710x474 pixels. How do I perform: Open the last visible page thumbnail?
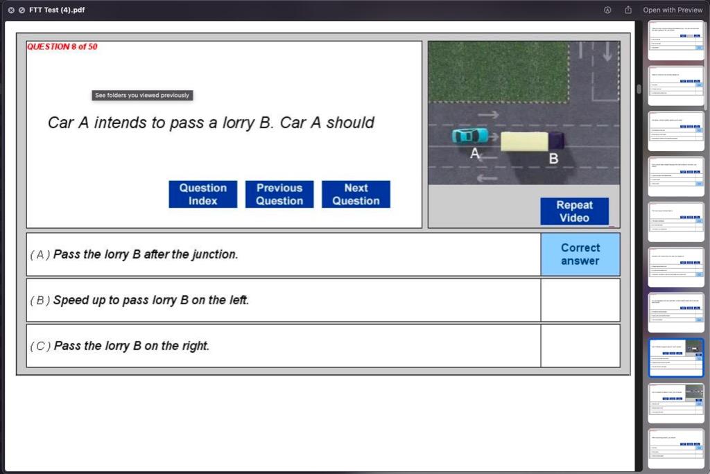(x=676, y=448)
